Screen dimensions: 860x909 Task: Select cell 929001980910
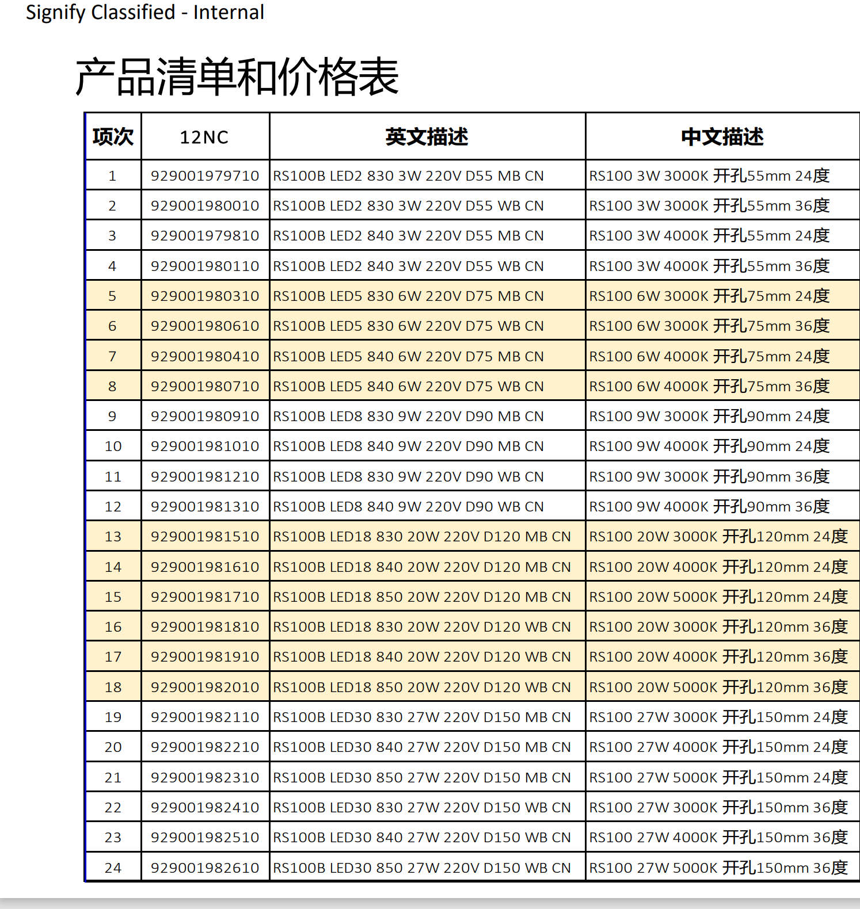click(205, 417)
